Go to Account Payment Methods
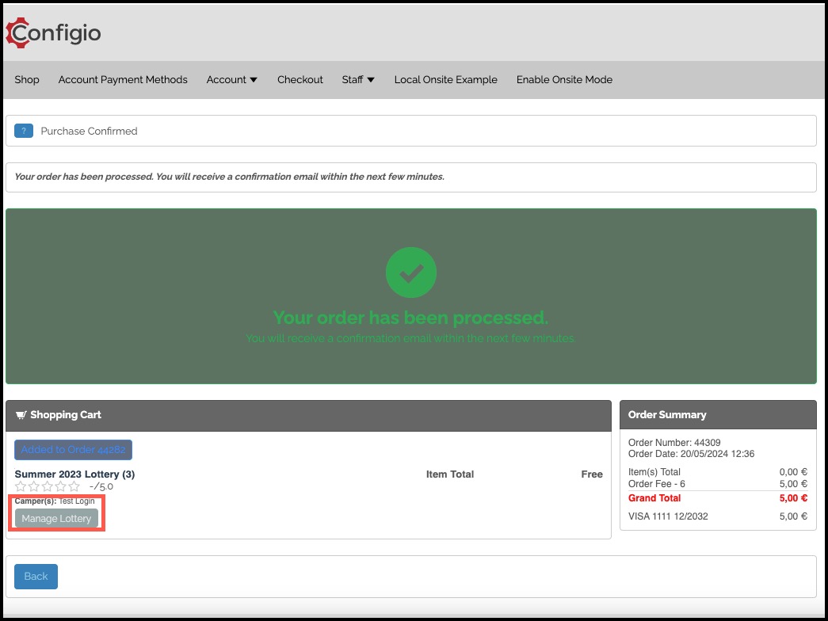 click(x=123, y=80)
